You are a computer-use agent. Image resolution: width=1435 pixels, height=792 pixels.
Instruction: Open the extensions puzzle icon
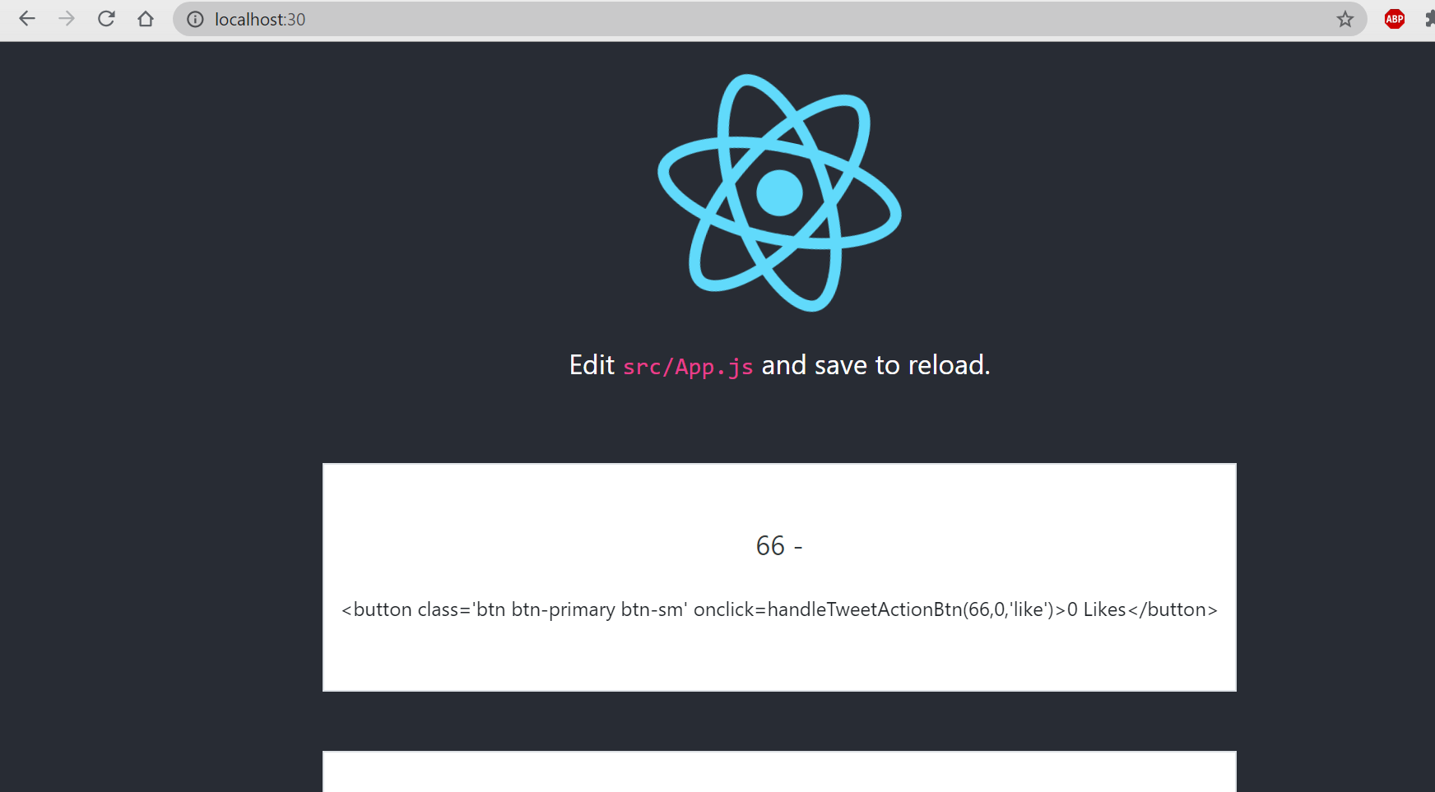click(1430, 19)
